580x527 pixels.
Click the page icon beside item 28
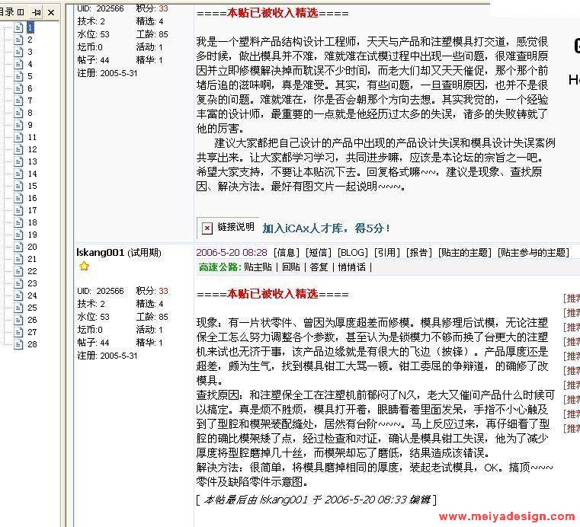[x=19, y=344]
